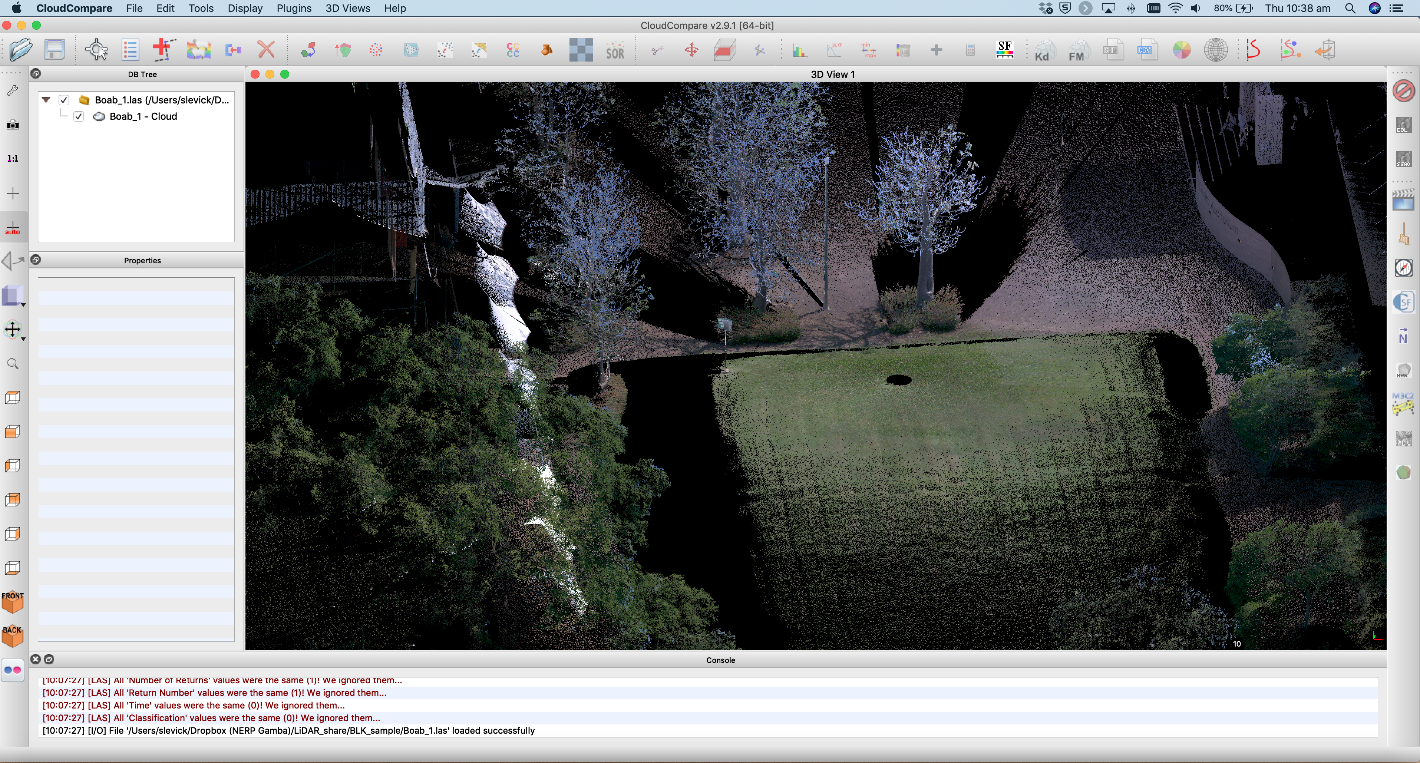The width and height of the screenshot is (1420, 763).
Task: Toggle the stereo glasses mode icon
Action: [13, 670]
